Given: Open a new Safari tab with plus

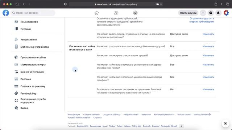Looking at the screenshot, I should pos(221,4).
